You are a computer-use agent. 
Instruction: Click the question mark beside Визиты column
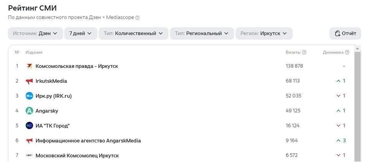[x=304, y=52]
